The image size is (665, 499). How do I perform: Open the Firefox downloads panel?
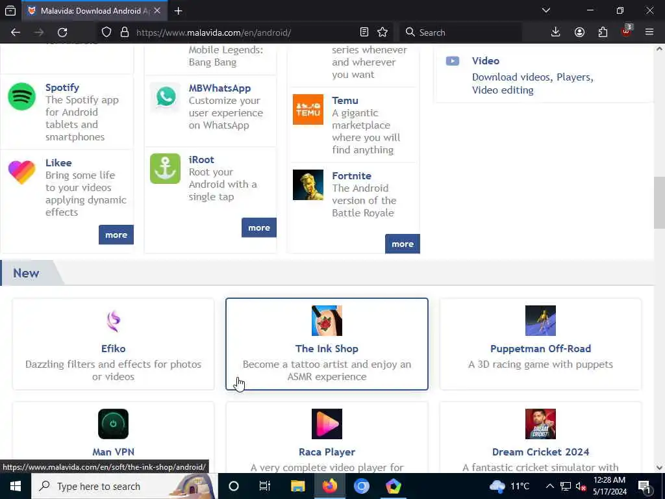point(556,32)
